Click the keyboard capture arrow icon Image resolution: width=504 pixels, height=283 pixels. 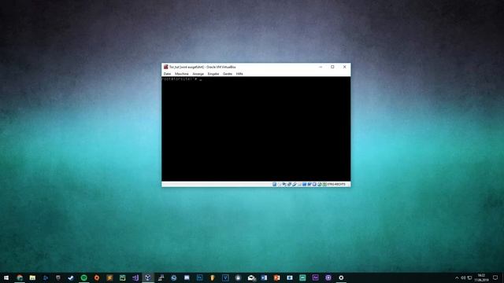(324, 184)
